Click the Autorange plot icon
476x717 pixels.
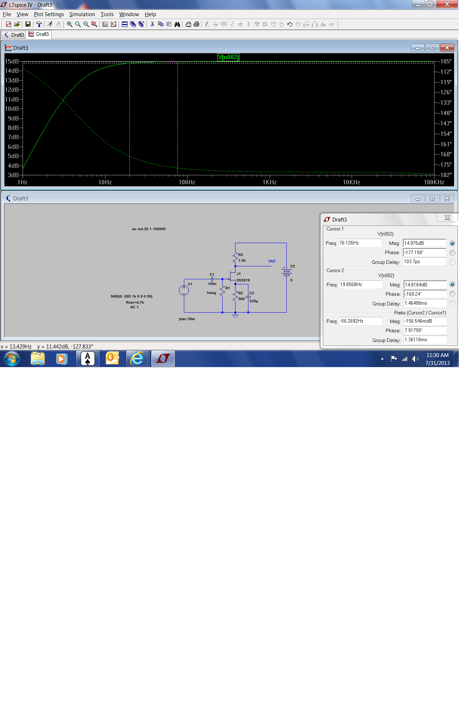105,24
